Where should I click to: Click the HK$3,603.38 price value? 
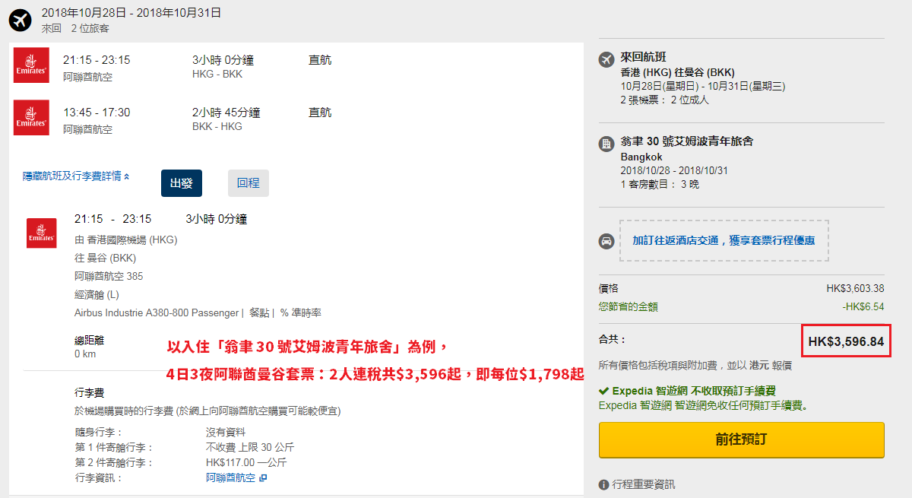[855, 288]
